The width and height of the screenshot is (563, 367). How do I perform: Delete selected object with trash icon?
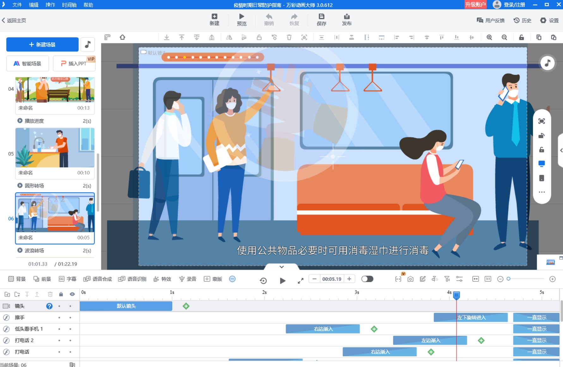(x=289, y=37)
